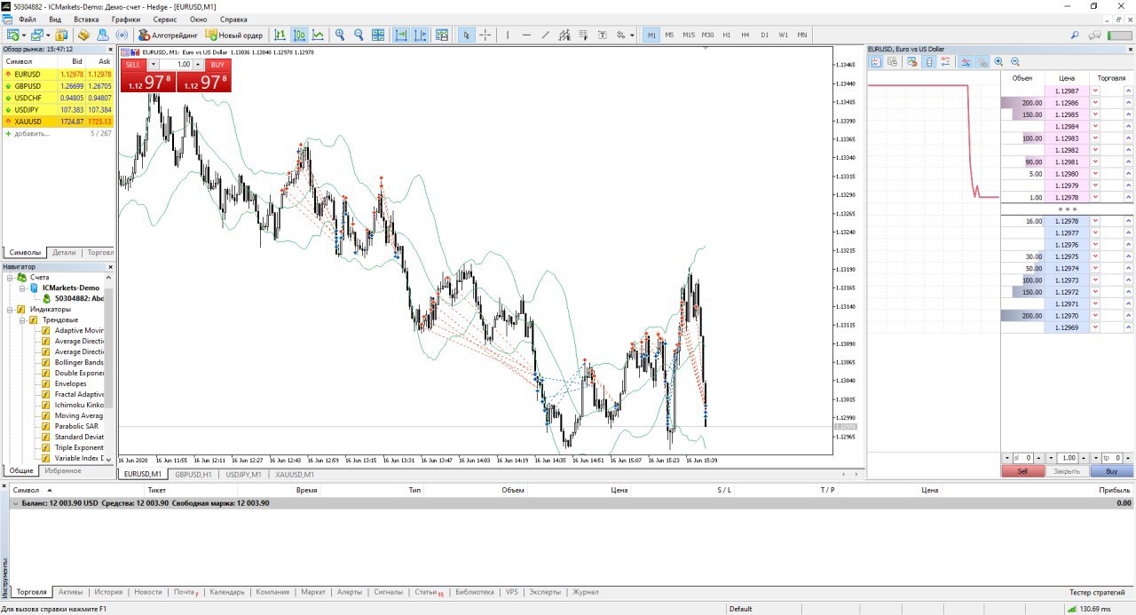
Task: Switch chart to M15 timeframe
Action: (x=689, y=35)
